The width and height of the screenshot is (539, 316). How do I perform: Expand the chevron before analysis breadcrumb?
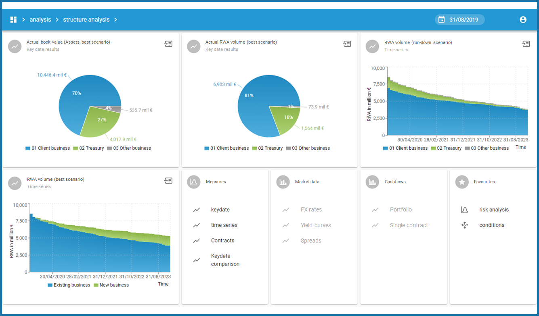coord(24,20)
